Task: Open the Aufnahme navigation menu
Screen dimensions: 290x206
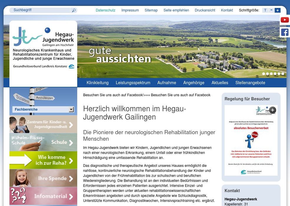Action: coord(167,83)
